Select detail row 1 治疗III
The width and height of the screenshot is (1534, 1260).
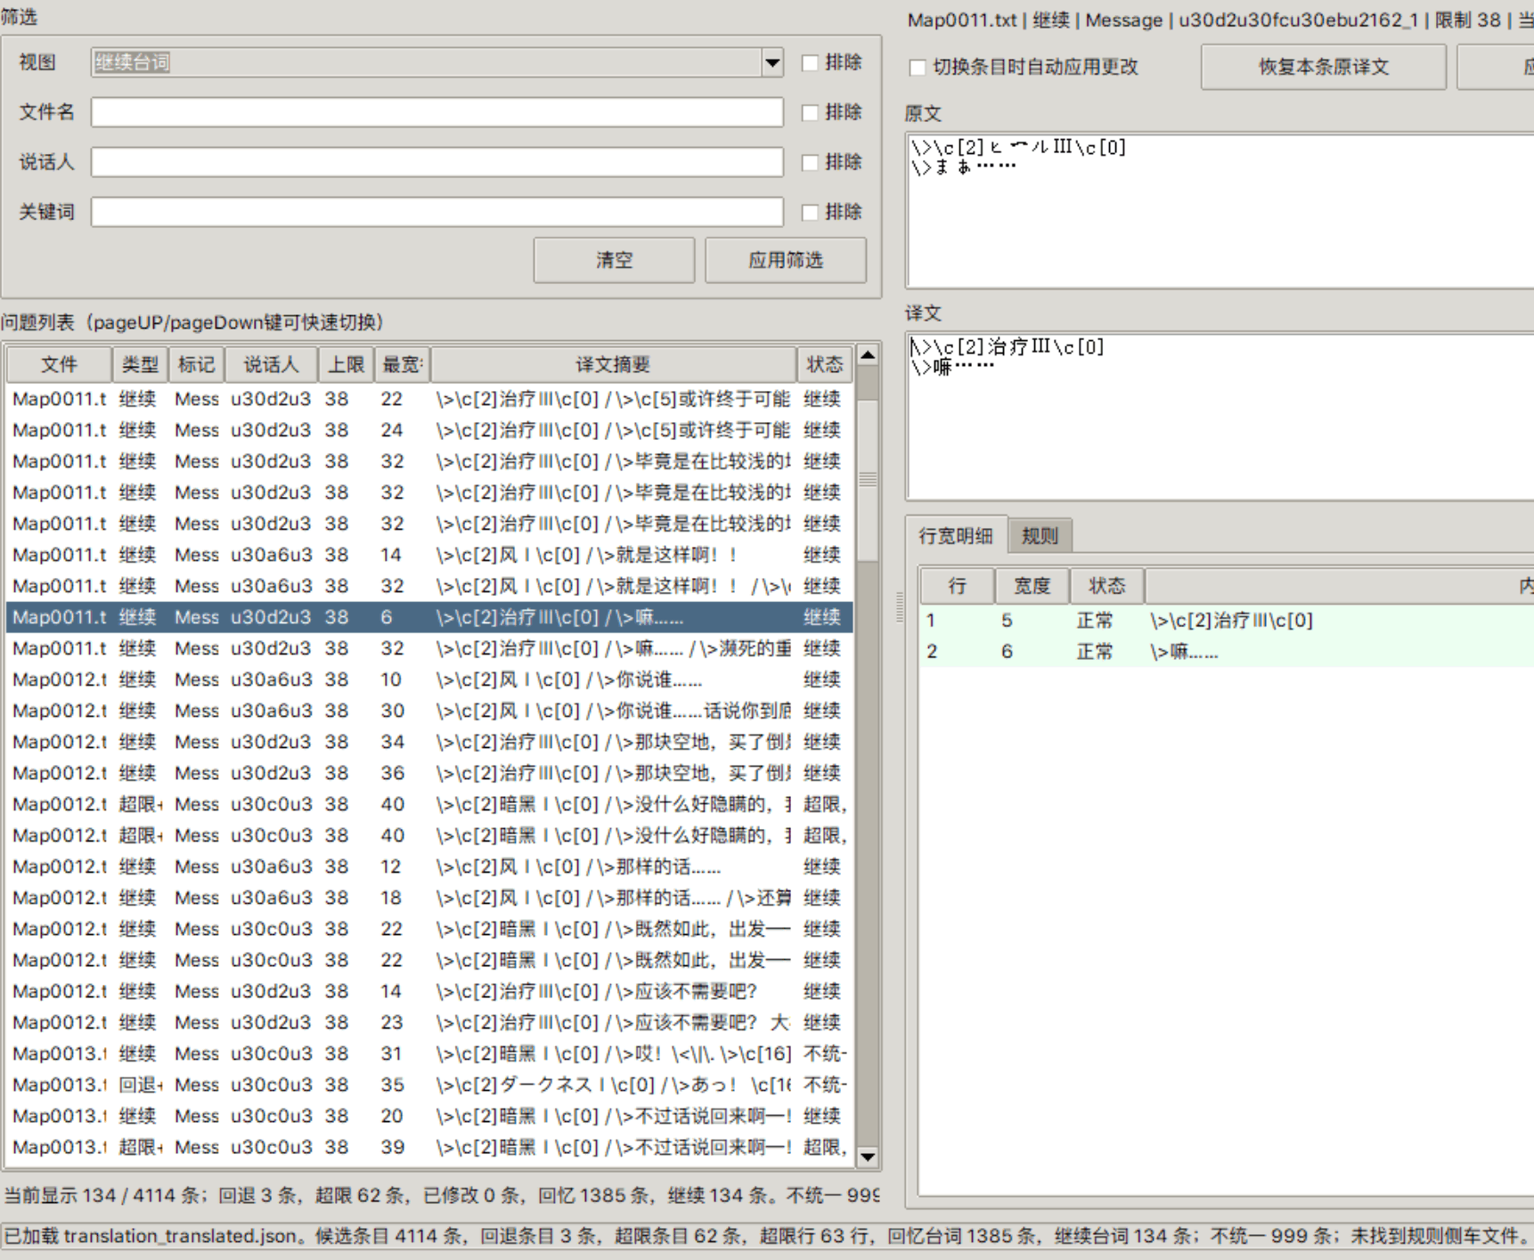tap(1227, 621)
